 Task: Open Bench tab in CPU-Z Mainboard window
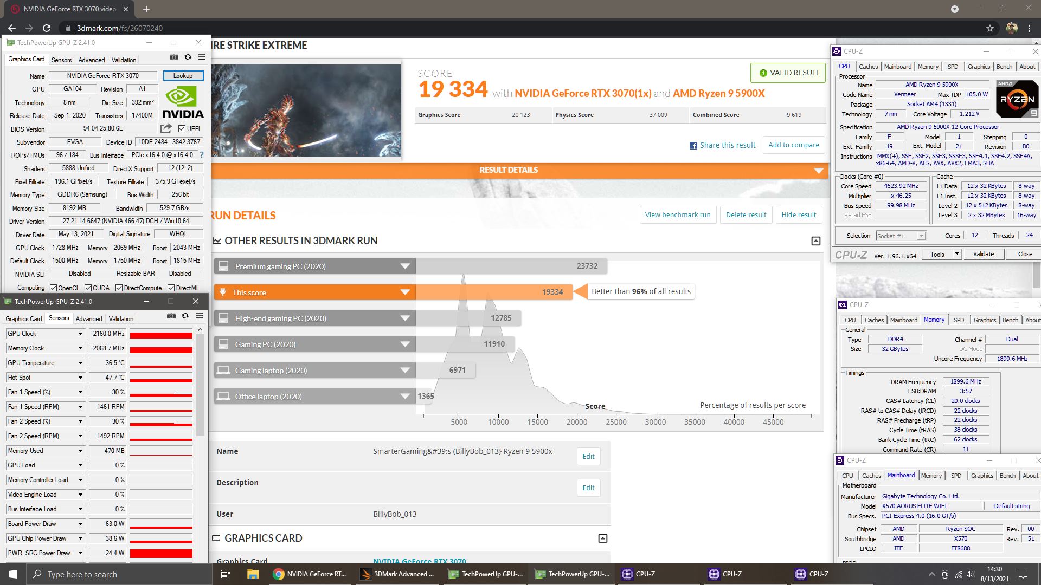(x=1007, y=476)
